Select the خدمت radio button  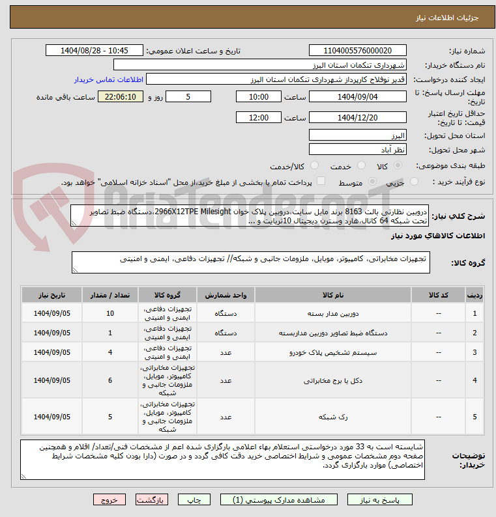(x=361, y=165)
